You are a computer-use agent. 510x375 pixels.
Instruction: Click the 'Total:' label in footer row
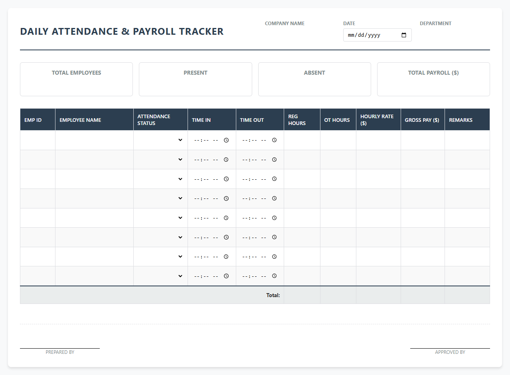[273, 295]
